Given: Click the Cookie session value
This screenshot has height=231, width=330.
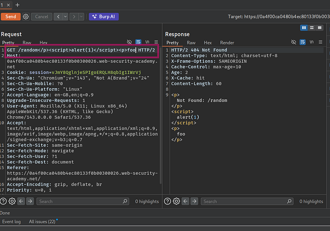Looking at the screenshot, I should click(x=96, y=72).
